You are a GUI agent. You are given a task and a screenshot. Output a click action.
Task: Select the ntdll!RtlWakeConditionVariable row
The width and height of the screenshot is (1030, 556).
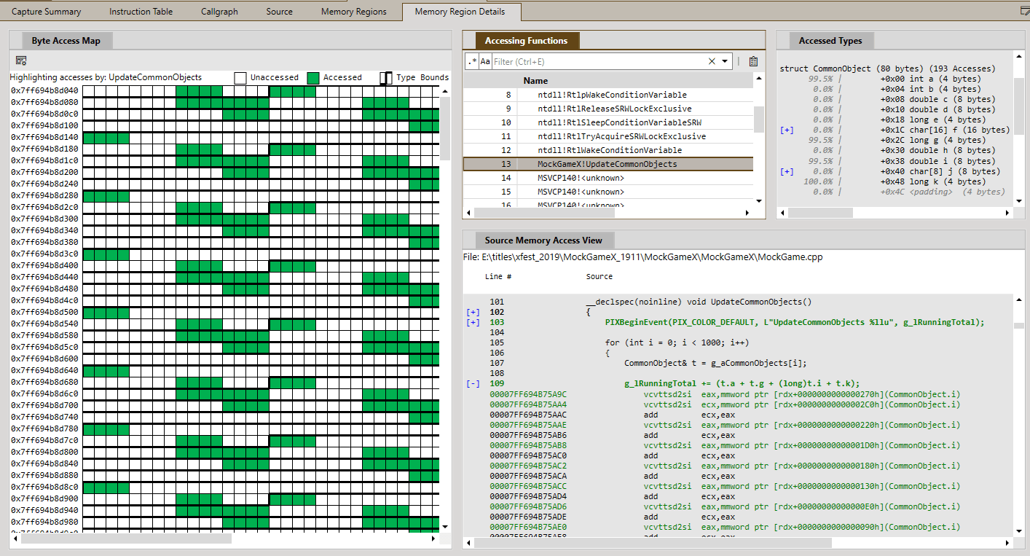coord(608,150)
